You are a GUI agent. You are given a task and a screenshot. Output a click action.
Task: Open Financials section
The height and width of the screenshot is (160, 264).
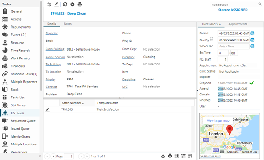pyautogui.click(x=18, y=66)
